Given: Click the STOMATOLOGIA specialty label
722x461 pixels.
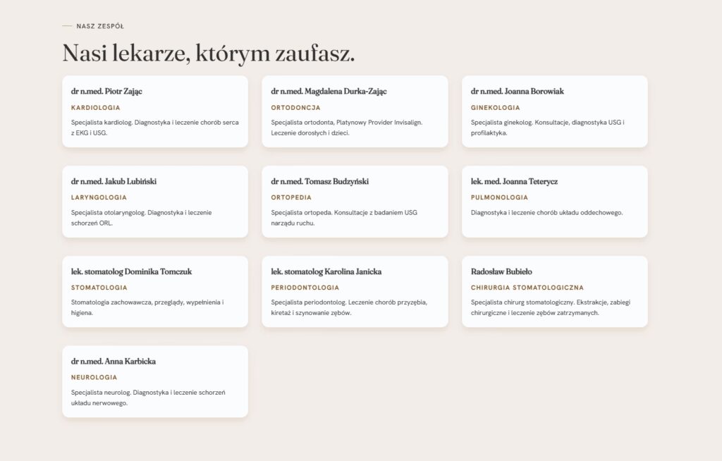Looking at the screenshot, I should pyautogui.click(x=99, y=288).
